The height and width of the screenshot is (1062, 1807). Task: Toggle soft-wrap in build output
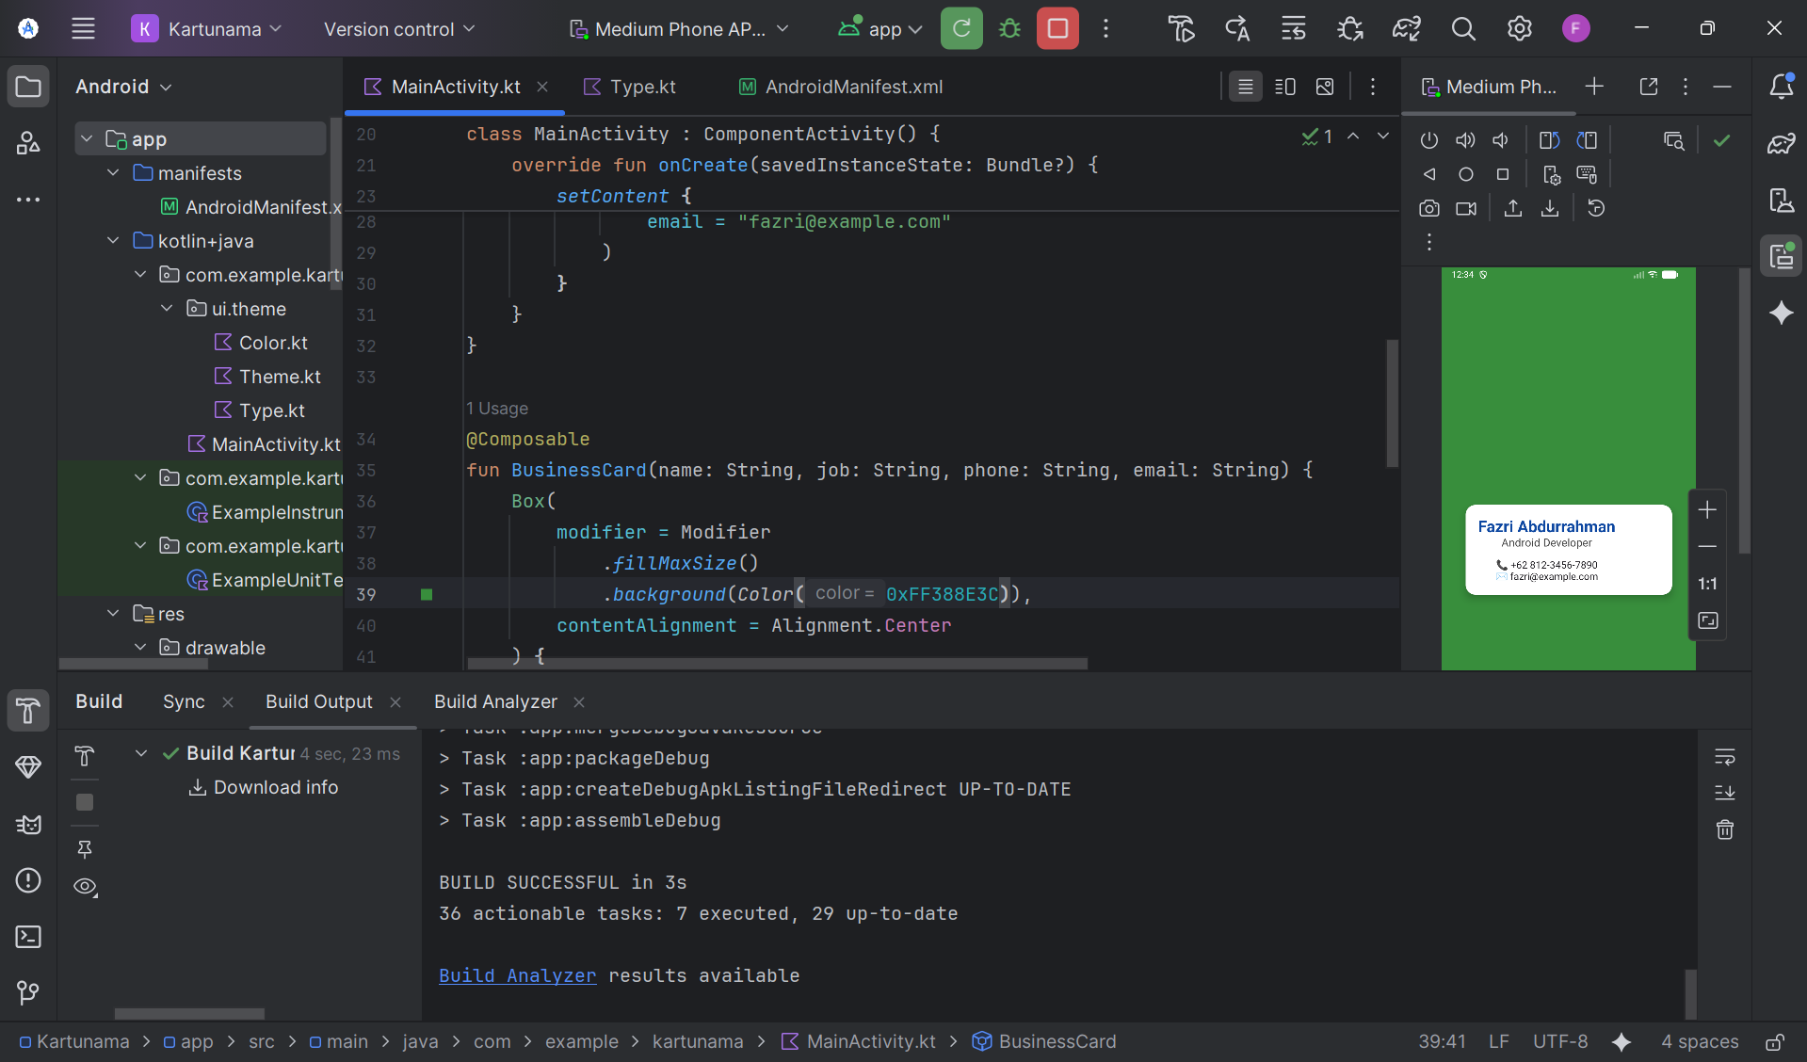tap(1724, 757)
